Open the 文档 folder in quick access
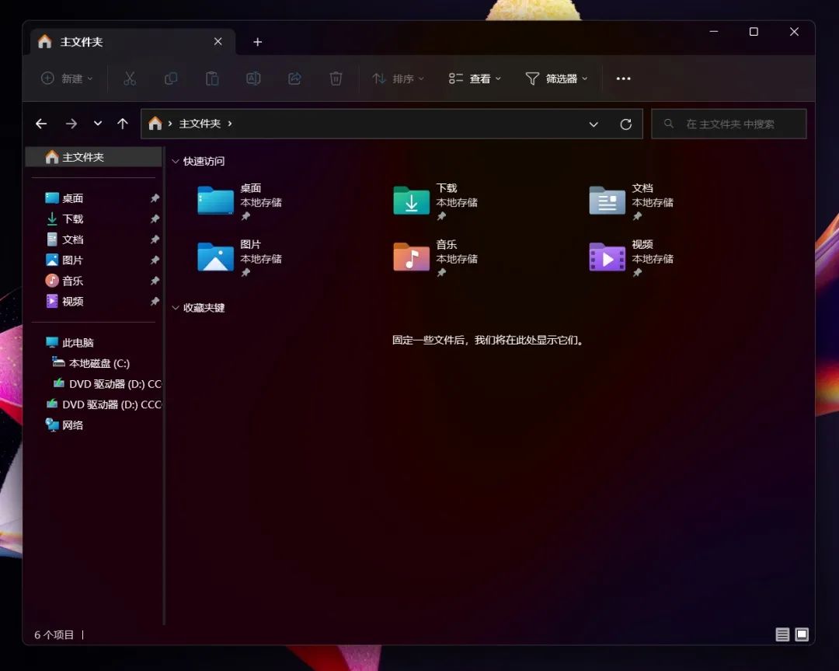Screen dimensions: 839x671 coord(632,202)
